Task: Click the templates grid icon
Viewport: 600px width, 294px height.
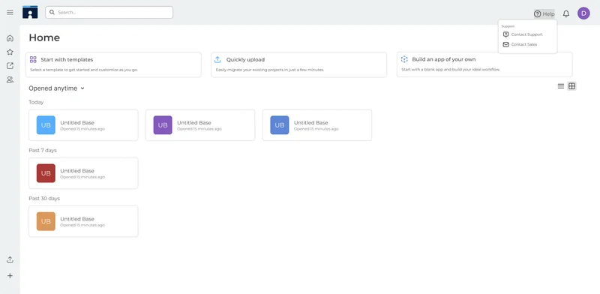Action: coord(33,59)
